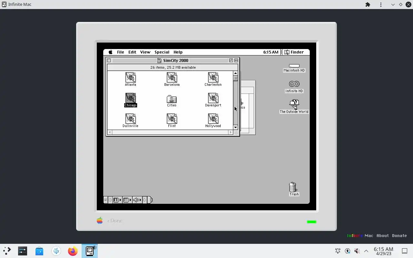Click the horizontal scrollbar right arrow
The width and height of the screenshot is (413, 258).
(x=230, y=132)
